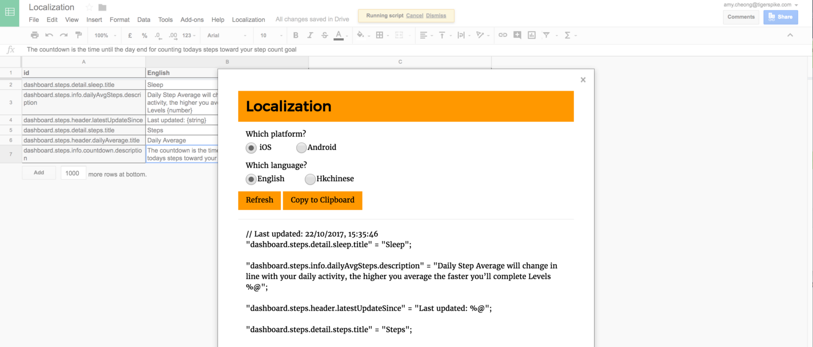This screenshot has height=347, width=813.
Task: Open fill color picker
Action: click(360, 35)
